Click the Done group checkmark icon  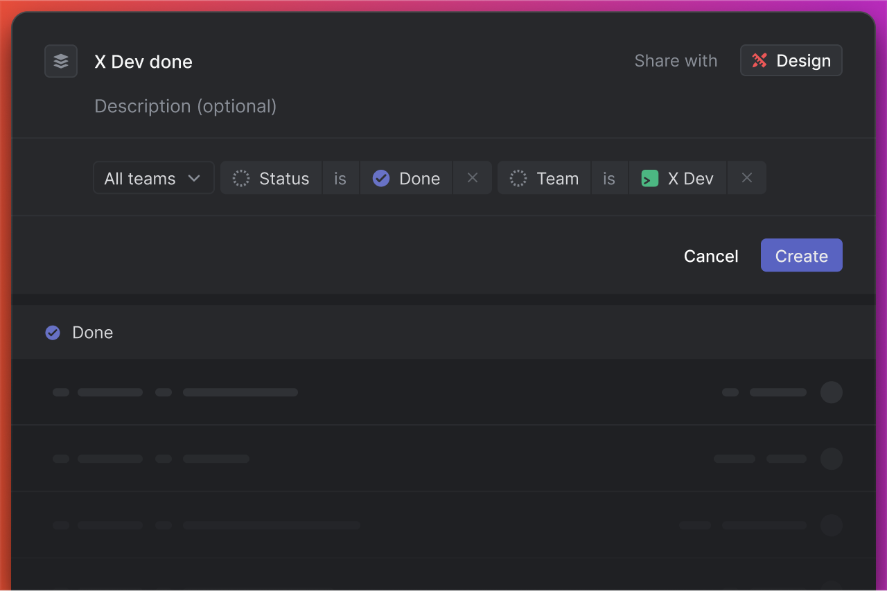click(x=53, y=333)
